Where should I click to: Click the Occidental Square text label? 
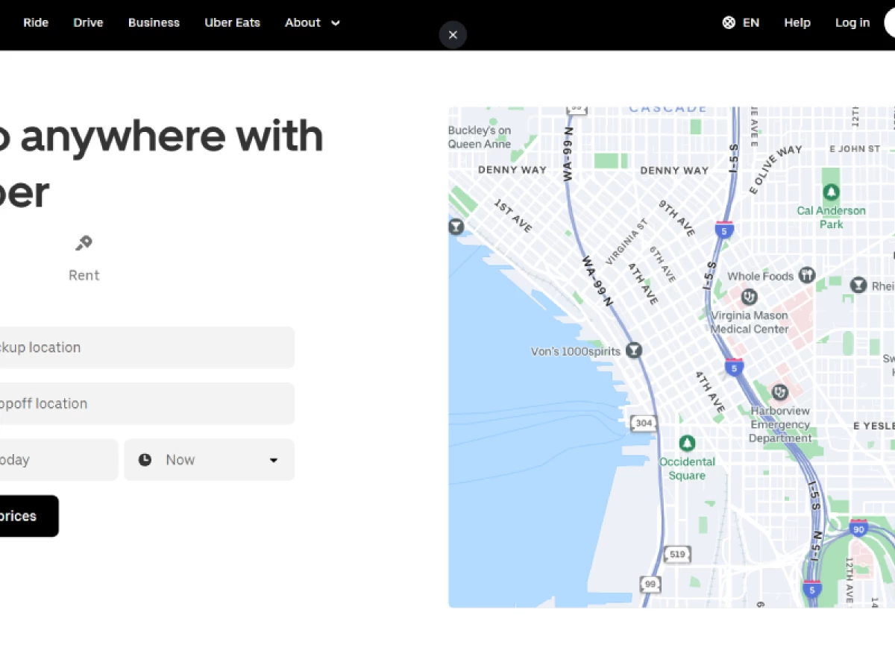click(687, 468)
